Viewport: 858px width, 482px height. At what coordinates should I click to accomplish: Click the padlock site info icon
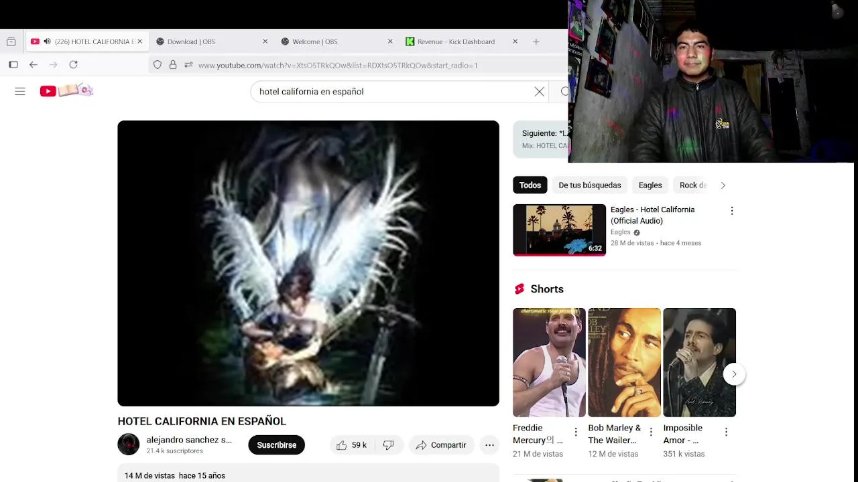[173, 65]
